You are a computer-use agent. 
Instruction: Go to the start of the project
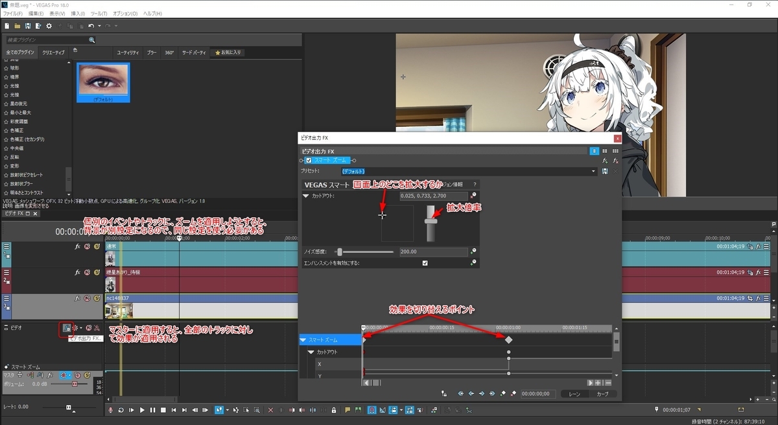point(174,410)
